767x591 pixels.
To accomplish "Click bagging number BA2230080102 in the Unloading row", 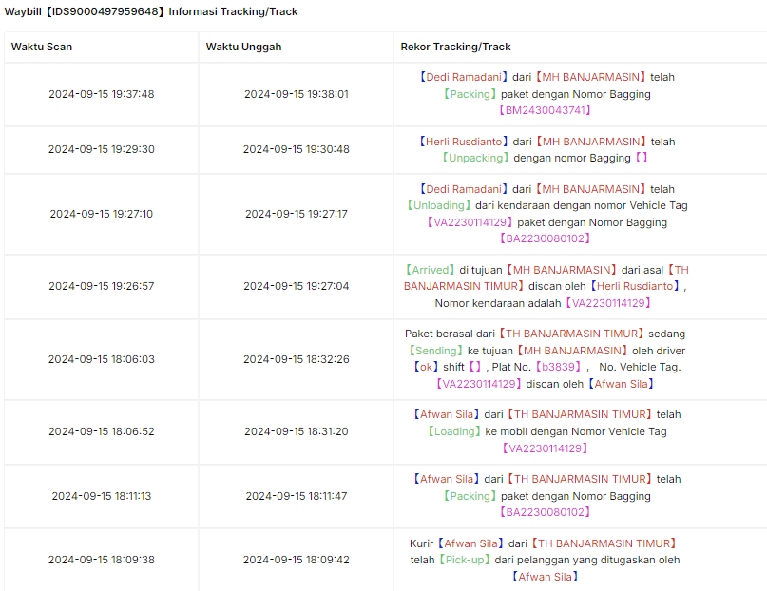I will (x=545, y=238).
